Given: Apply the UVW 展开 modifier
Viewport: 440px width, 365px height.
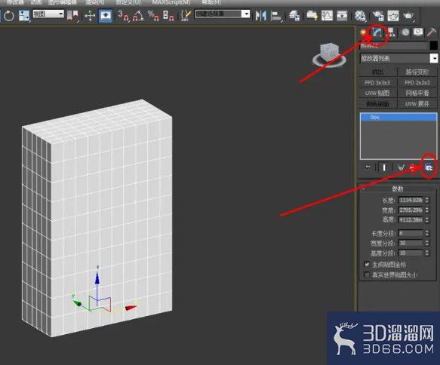Looking at the screenshot, I should pyautogui.click(x=417, y=104).
